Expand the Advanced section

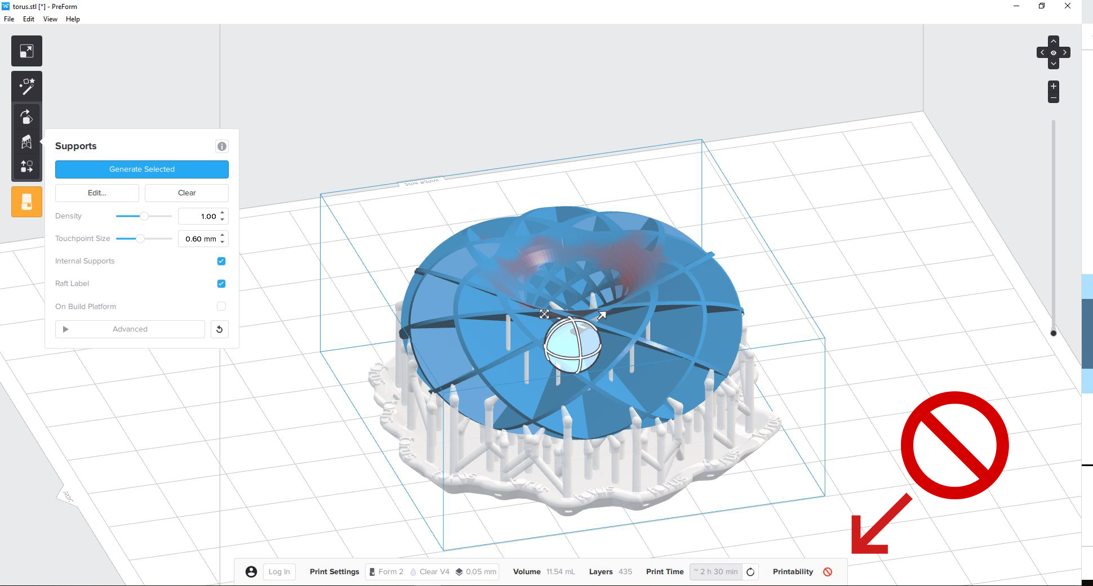[130, 329]
